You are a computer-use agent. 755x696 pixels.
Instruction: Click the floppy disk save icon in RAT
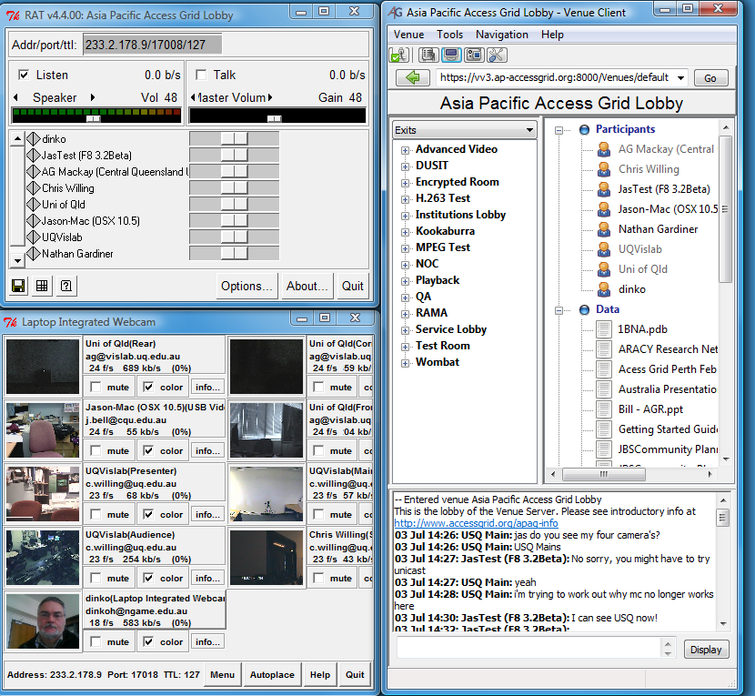(18, 286)
